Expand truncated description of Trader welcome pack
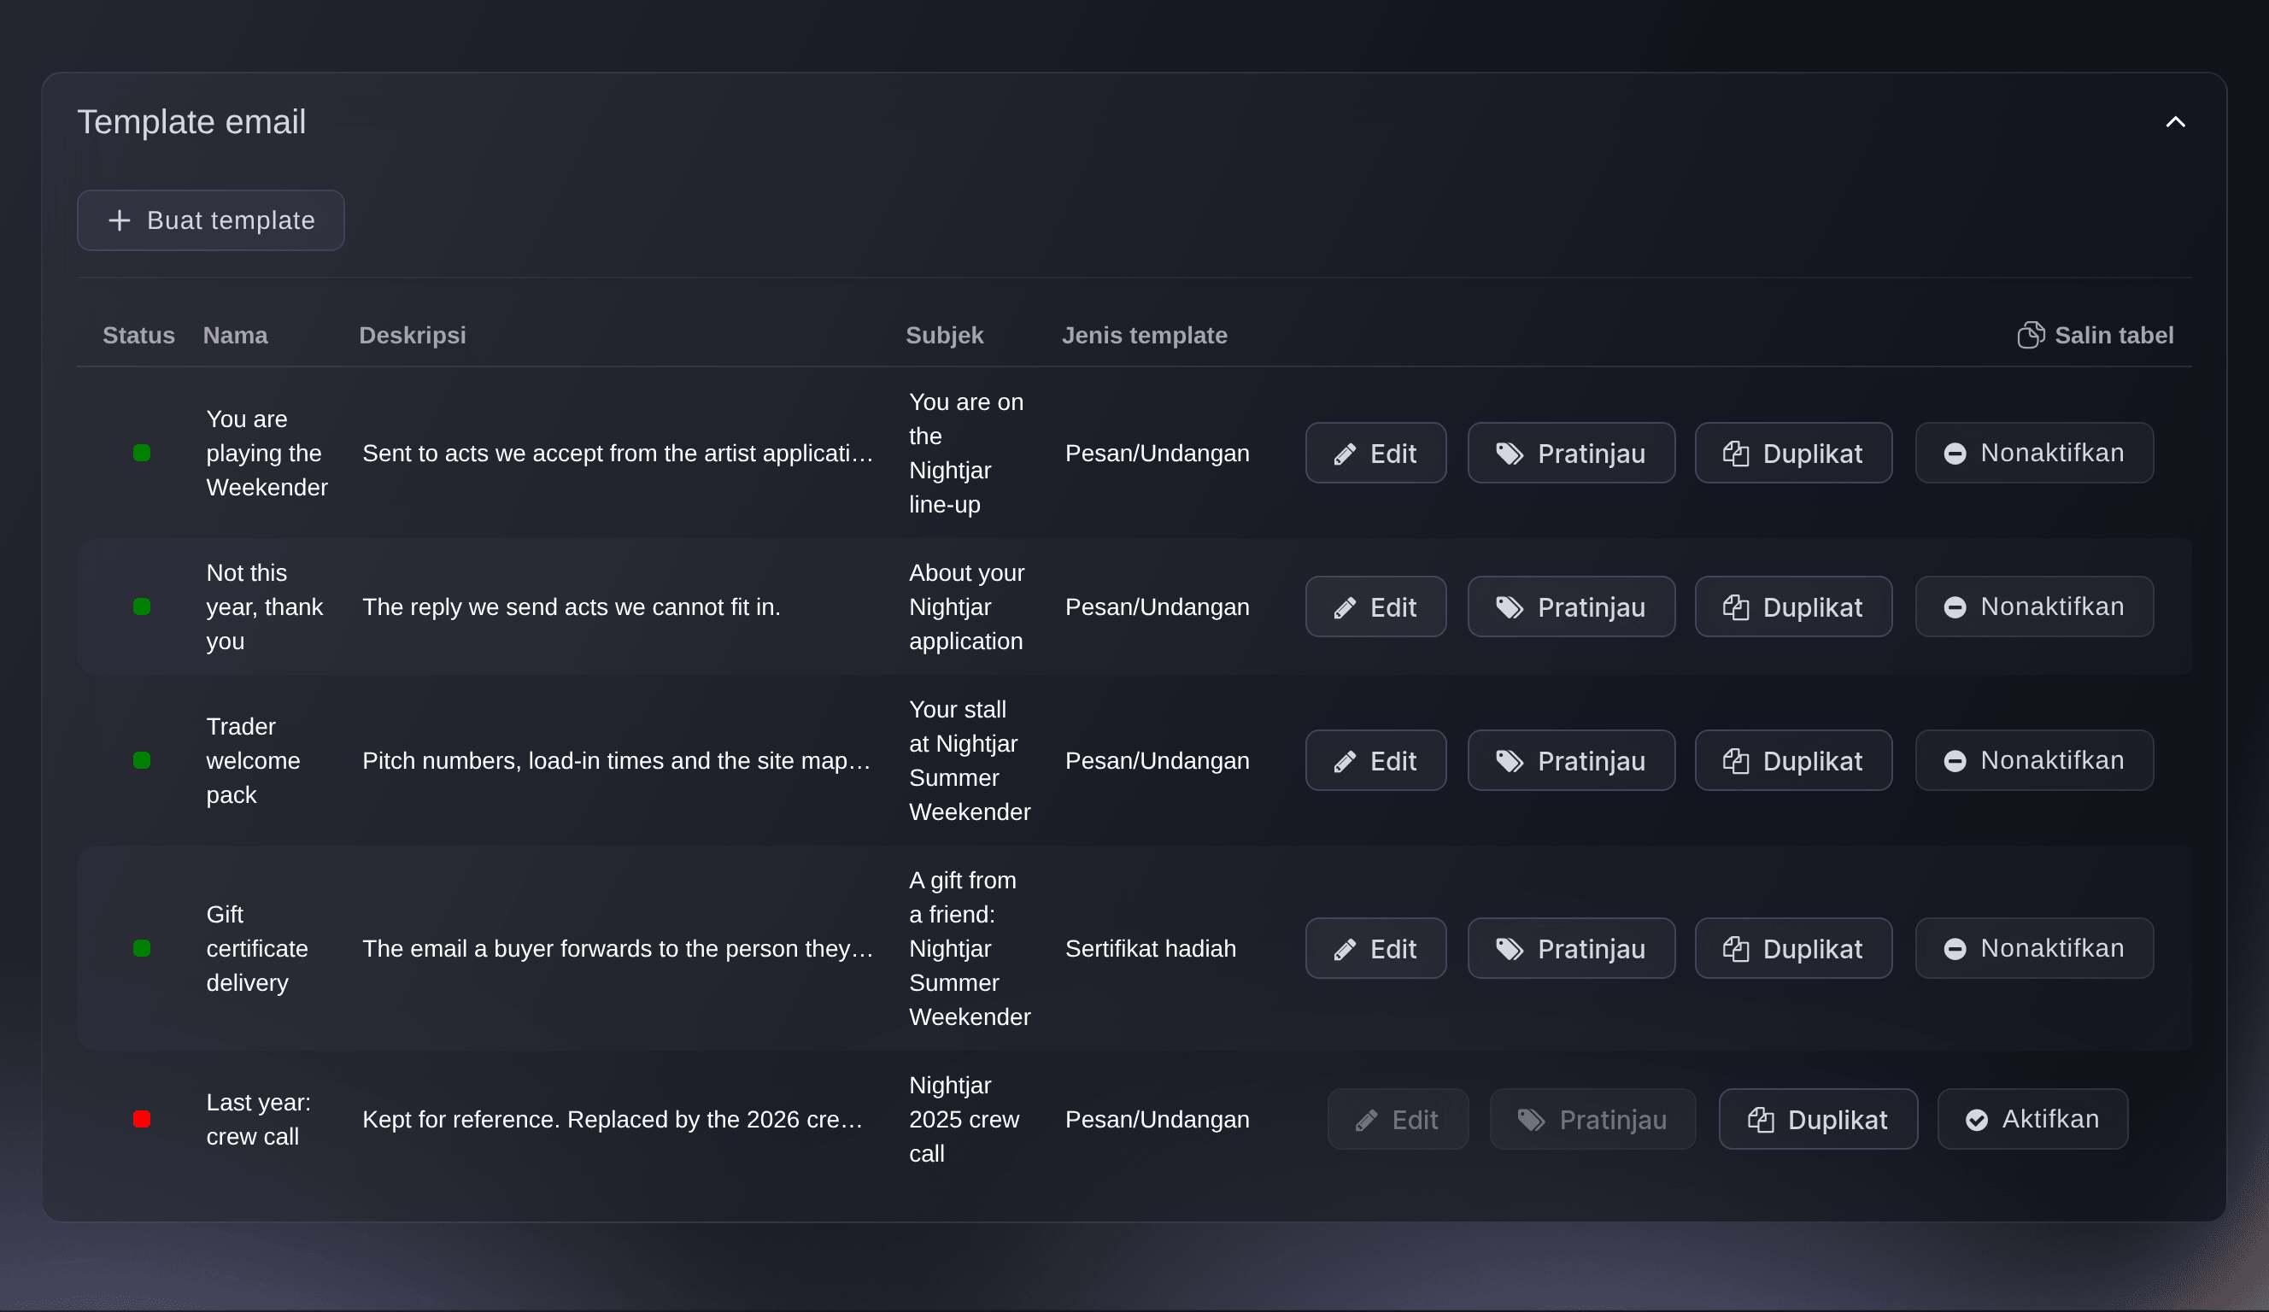 [618, 761]
